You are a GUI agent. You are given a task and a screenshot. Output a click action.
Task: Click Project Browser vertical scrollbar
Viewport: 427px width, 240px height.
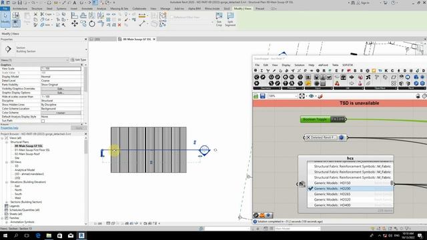86,147
